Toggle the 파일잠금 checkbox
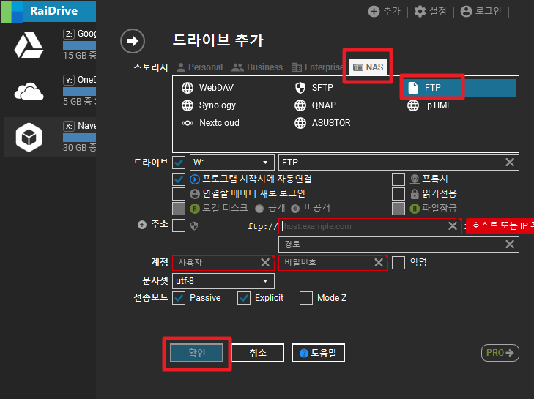Screen dimensions: 534x399 click(x=398, y=209)
